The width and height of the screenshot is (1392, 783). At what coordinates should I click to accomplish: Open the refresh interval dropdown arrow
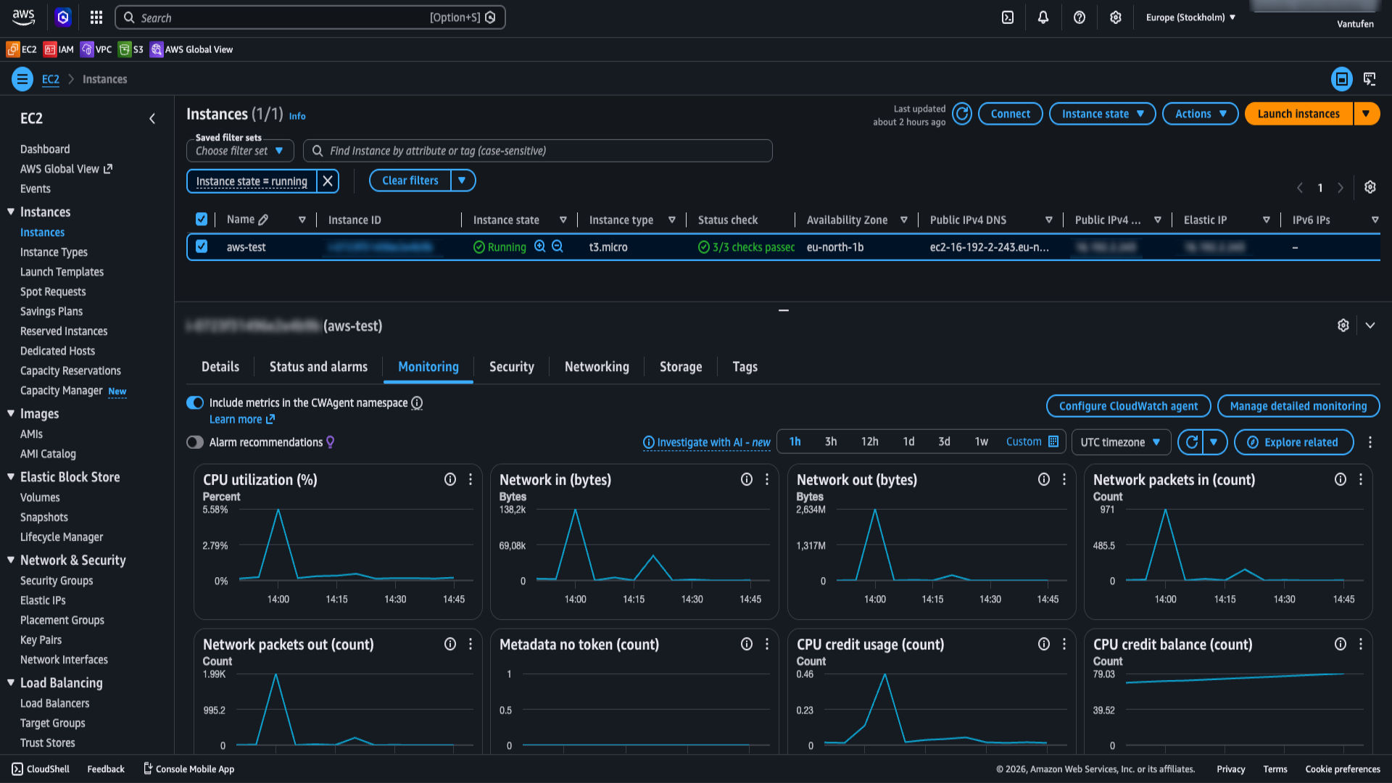coord(1214,442)
